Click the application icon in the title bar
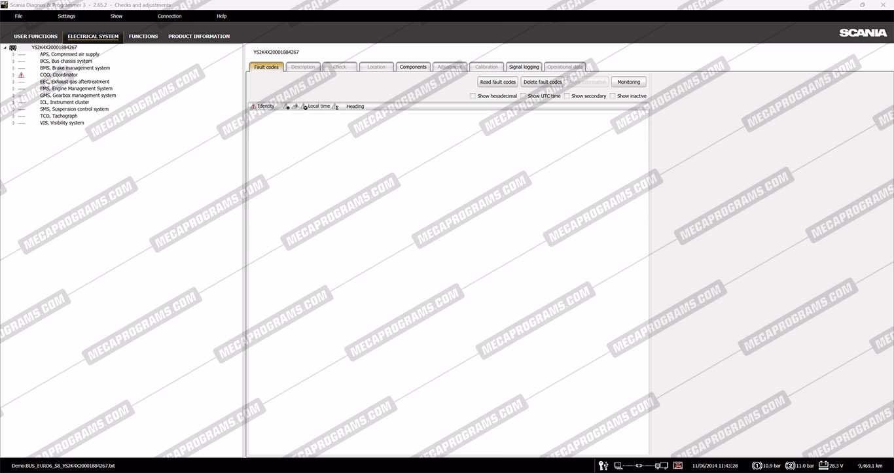This screenshot has height=473, width=894. pyautogui.click(x=4, y=5)
